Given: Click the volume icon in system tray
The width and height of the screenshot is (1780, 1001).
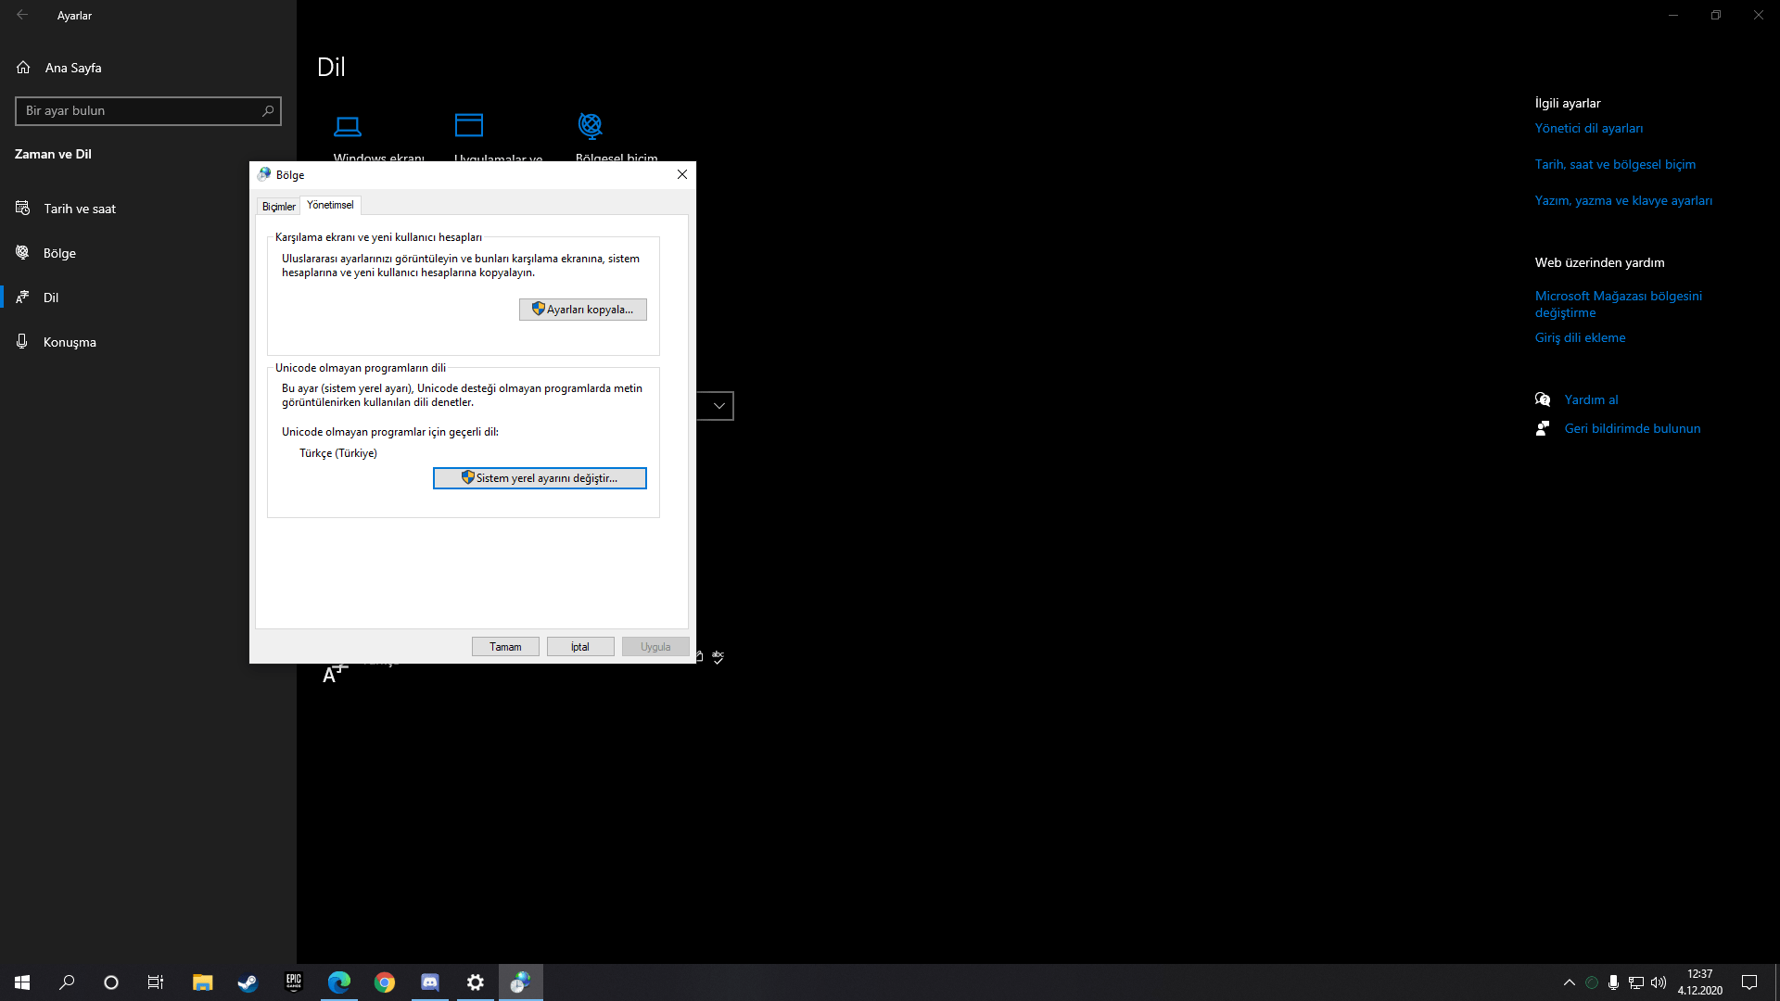Looking at the screenshot, I should 1659,982.
